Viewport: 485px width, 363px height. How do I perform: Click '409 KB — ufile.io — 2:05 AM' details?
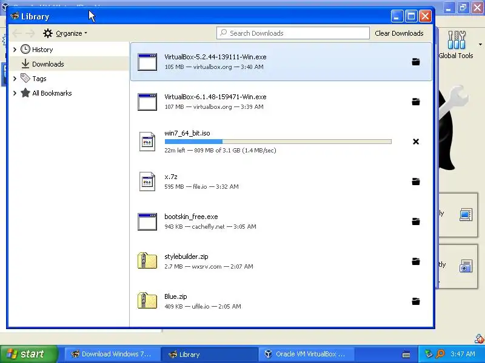[202, 307]
